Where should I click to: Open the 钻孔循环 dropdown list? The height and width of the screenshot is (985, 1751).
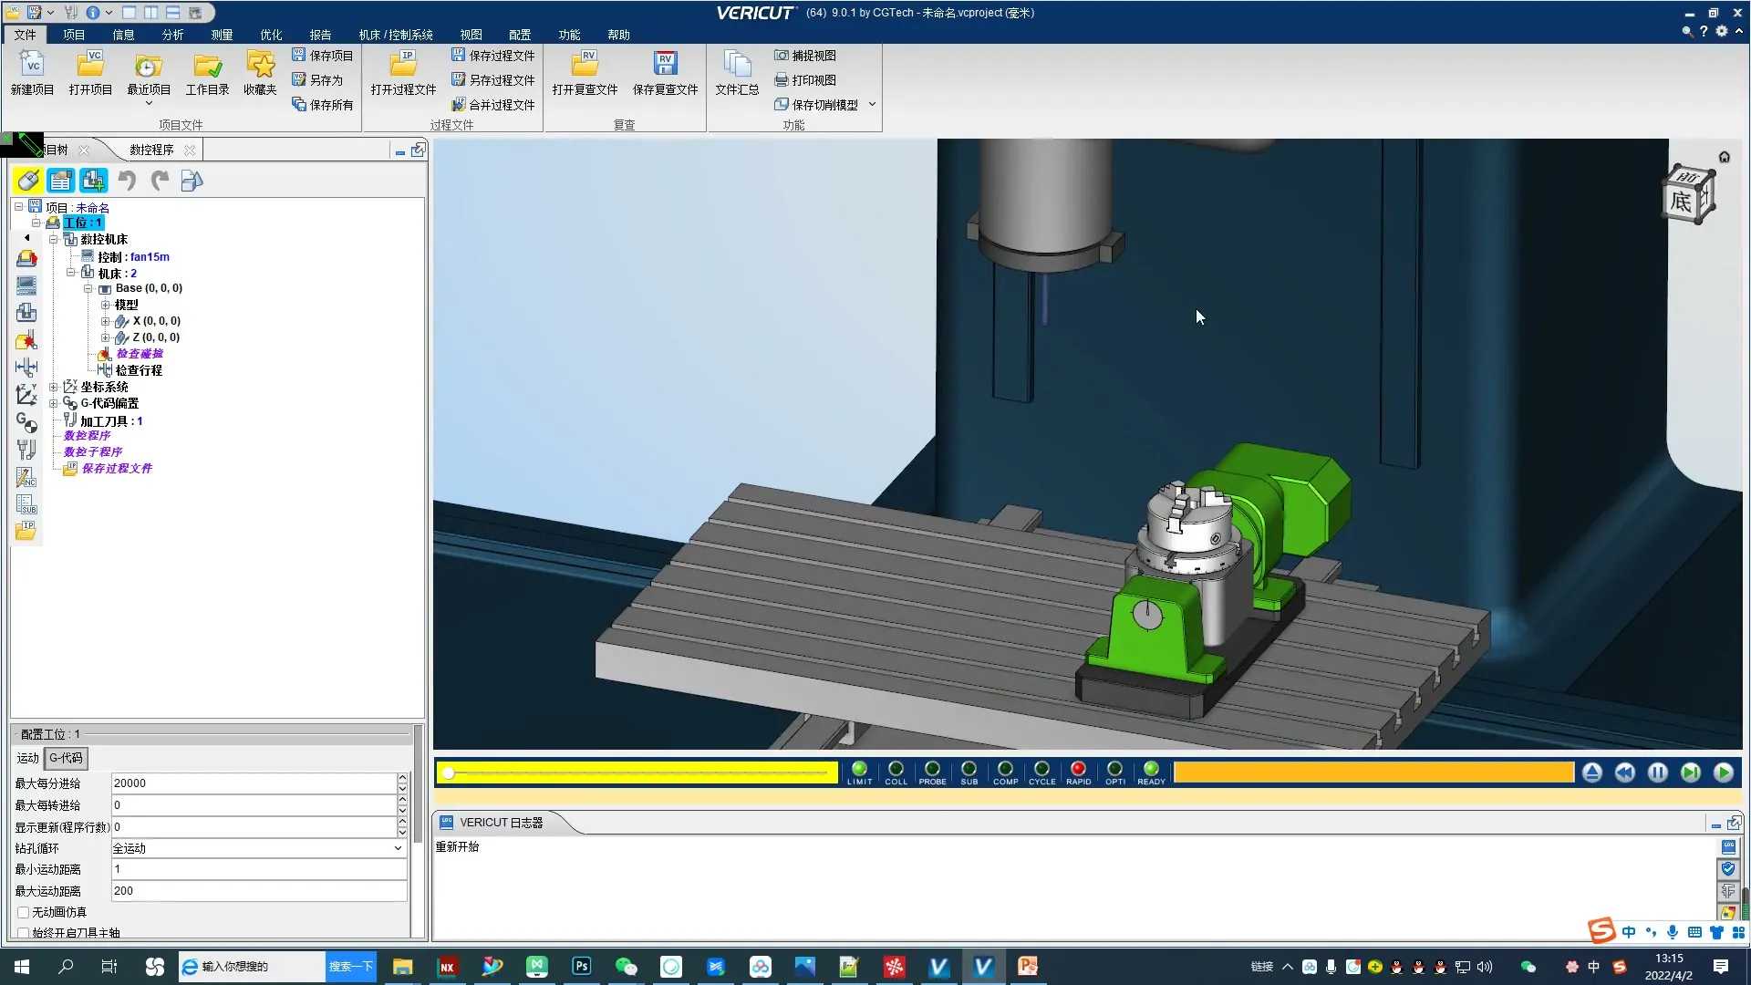tap(398, 848)
